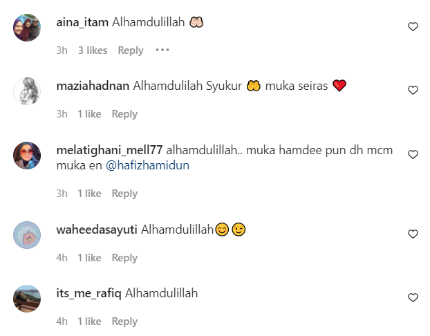The image size is (430, 336).
Task: Open the @hafizhamidun mention link
Action: coord(147,166)
